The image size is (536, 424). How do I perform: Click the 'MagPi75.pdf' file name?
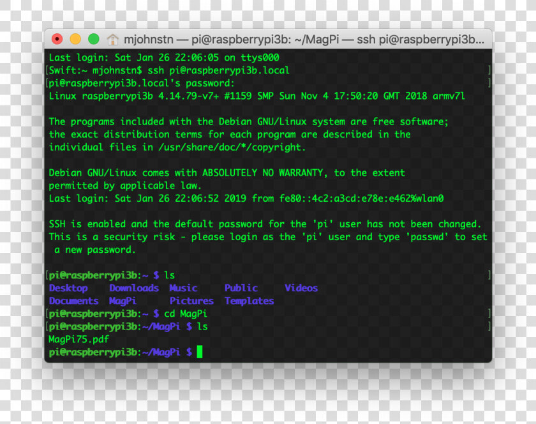tap(79, 340)
